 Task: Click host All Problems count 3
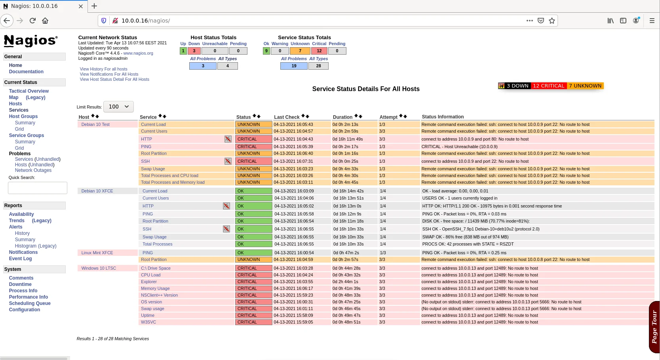tap(203, 66)
